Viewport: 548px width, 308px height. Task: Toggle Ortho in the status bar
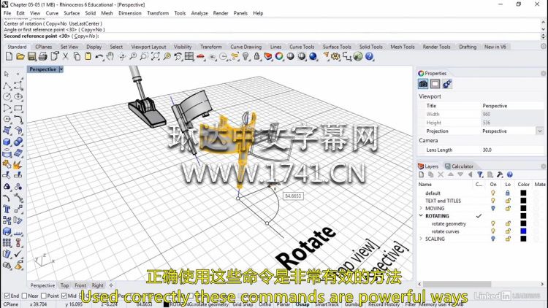(x=265, y=304)
